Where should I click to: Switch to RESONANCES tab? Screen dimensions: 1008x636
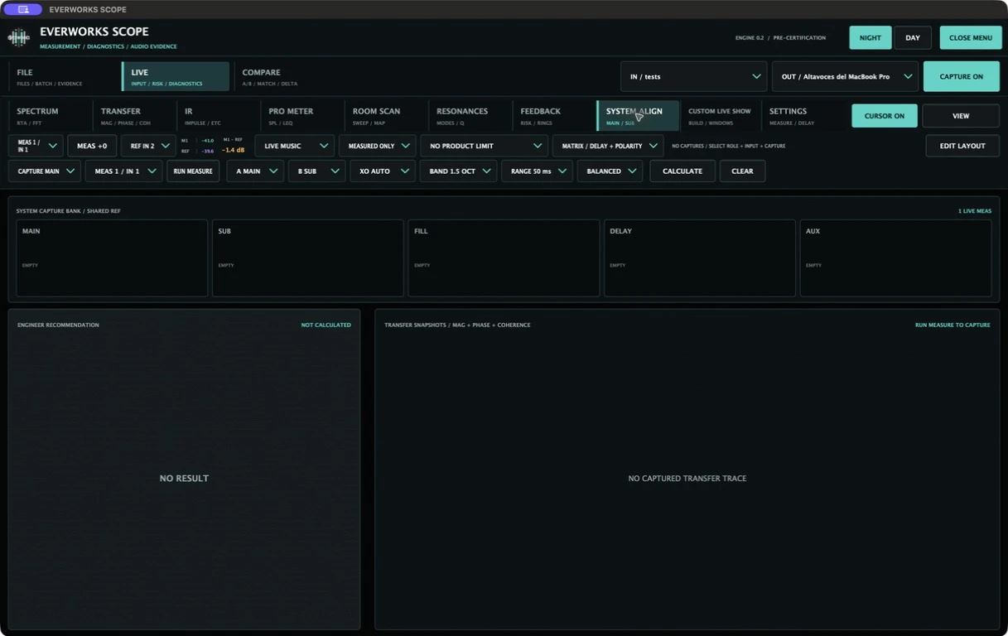tap(470, 116)
